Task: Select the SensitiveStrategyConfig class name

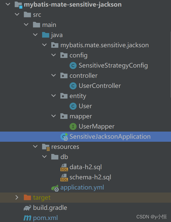Action: (x=113, y=66)
